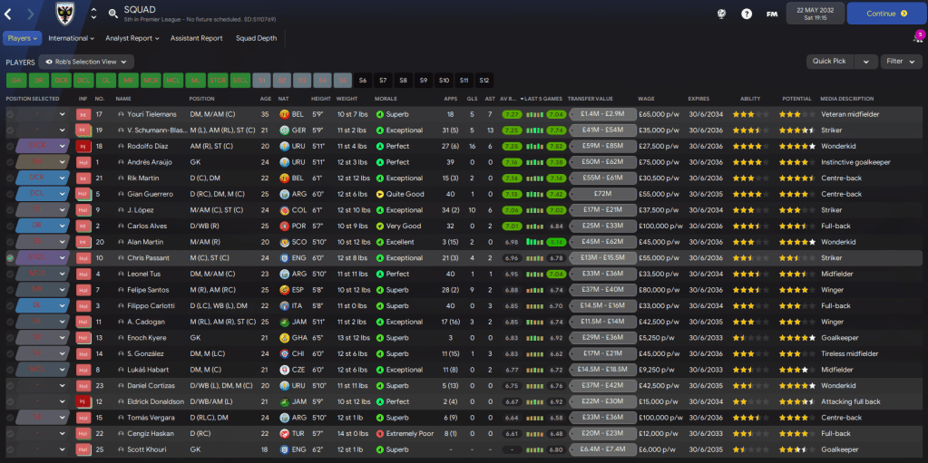Image resolution: width=928 pixels, height=463 pixels.
Task: Open notifications icon with purple badge
Action: point(917,38)
